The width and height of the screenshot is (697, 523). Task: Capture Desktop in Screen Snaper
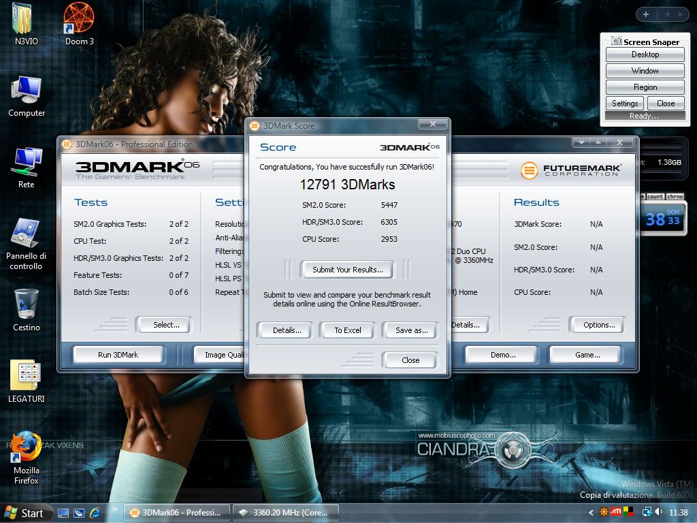coord(645,54)
